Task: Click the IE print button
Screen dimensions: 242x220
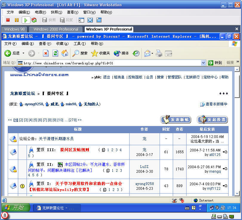Action: tap(159, 53)
